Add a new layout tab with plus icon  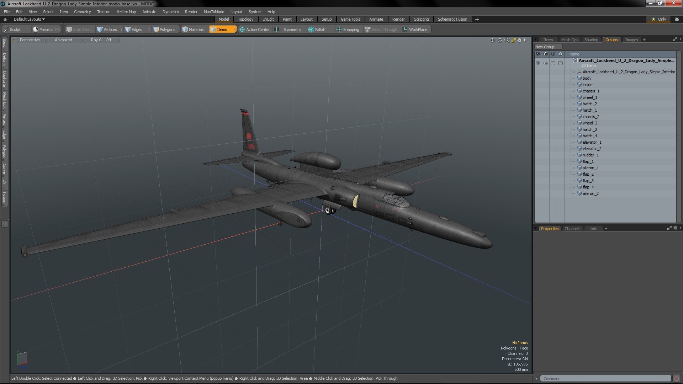tap(477, 19)
